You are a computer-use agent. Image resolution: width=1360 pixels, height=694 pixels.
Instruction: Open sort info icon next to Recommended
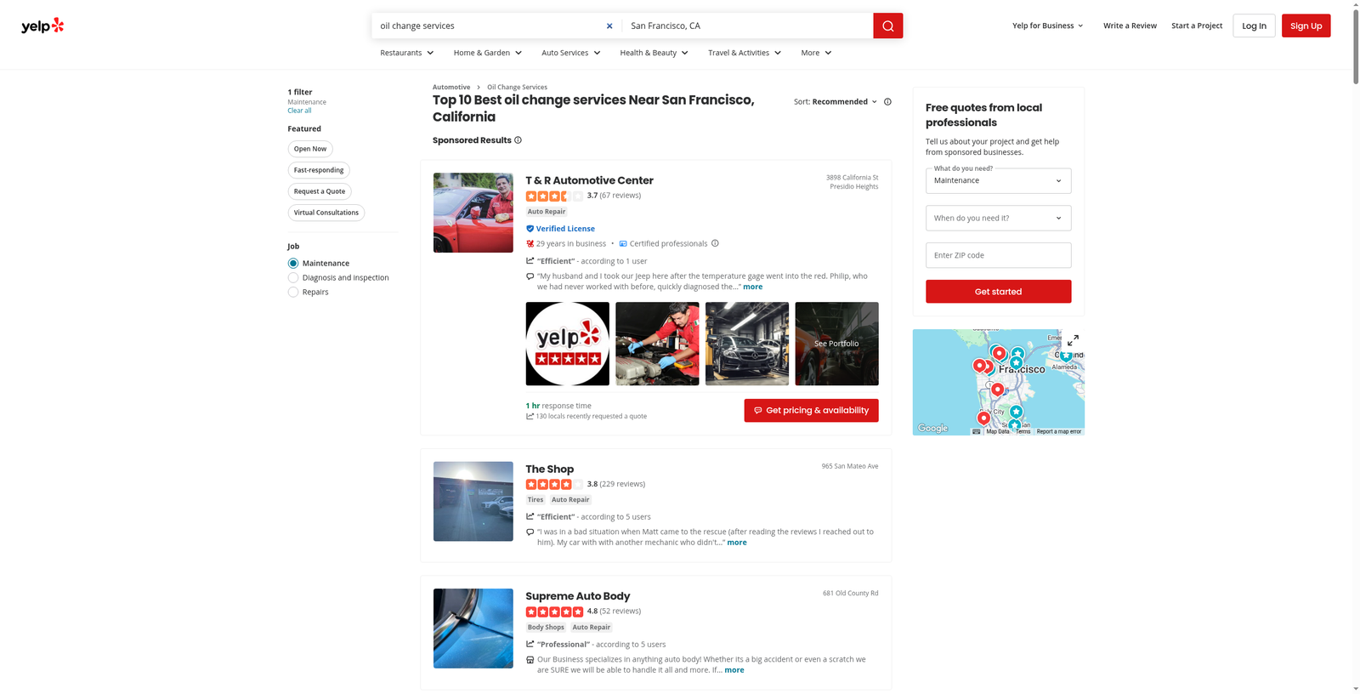click(887, 101)
